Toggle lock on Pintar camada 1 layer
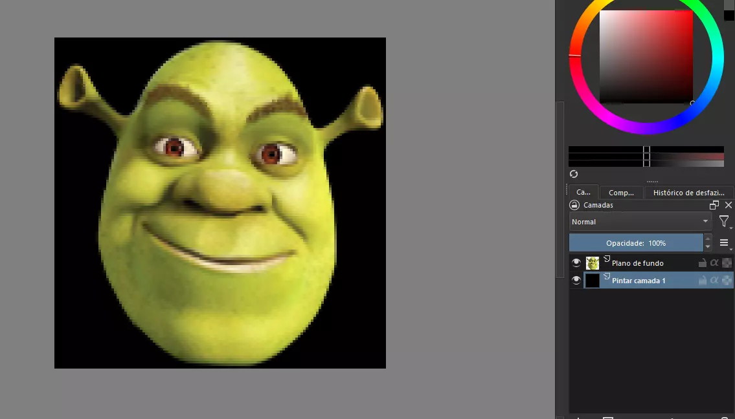This screenshot has height=419, width=735. coord(702,281)
